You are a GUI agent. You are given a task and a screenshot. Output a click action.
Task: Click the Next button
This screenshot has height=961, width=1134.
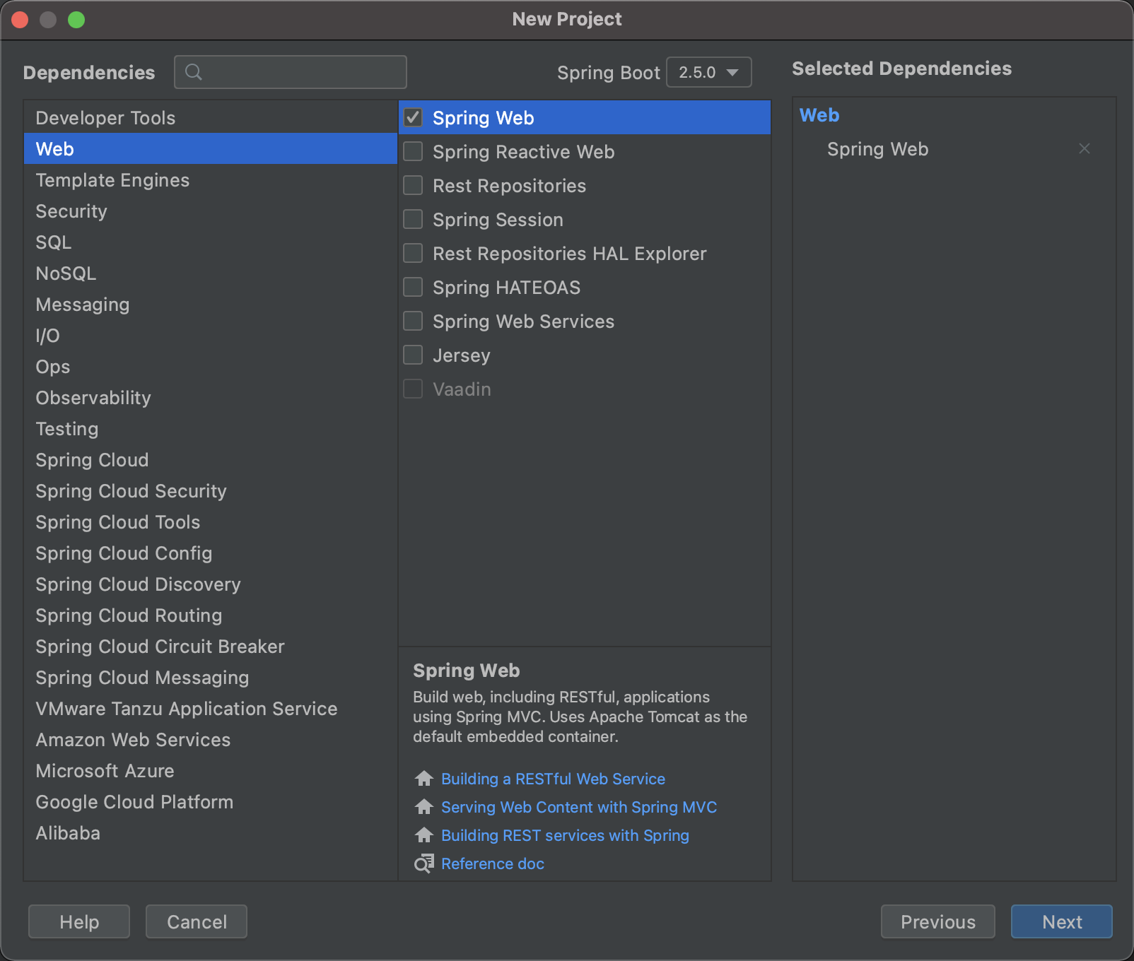(x=1061, y=921)
